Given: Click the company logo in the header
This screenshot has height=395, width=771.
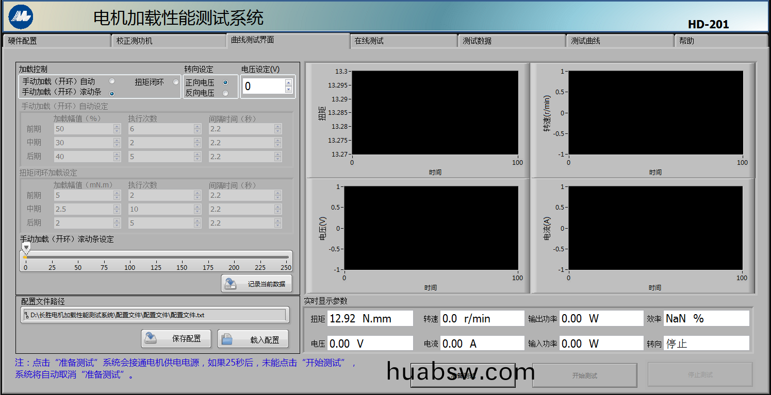Looking at the screenshot, I should tap(21, 17).
